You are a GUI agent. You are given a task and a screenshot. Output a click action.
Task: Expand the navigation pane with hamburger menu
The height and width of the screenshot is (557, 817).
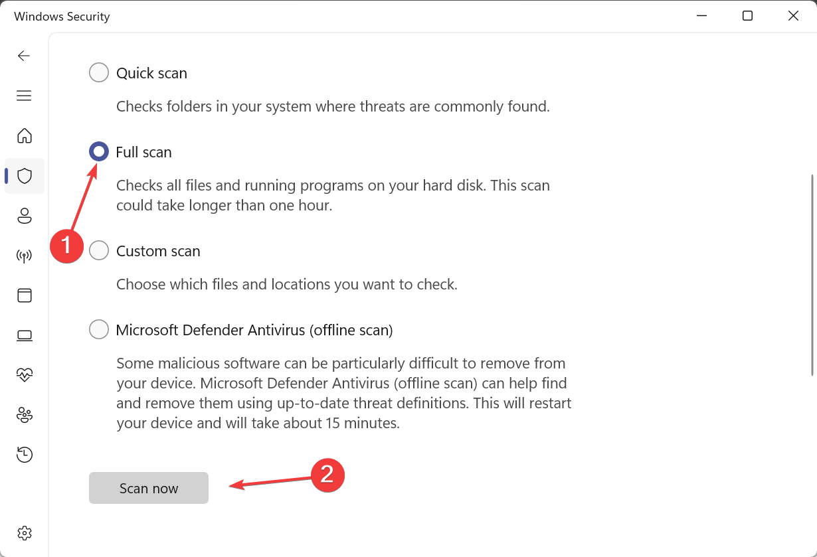coord(24,96)
